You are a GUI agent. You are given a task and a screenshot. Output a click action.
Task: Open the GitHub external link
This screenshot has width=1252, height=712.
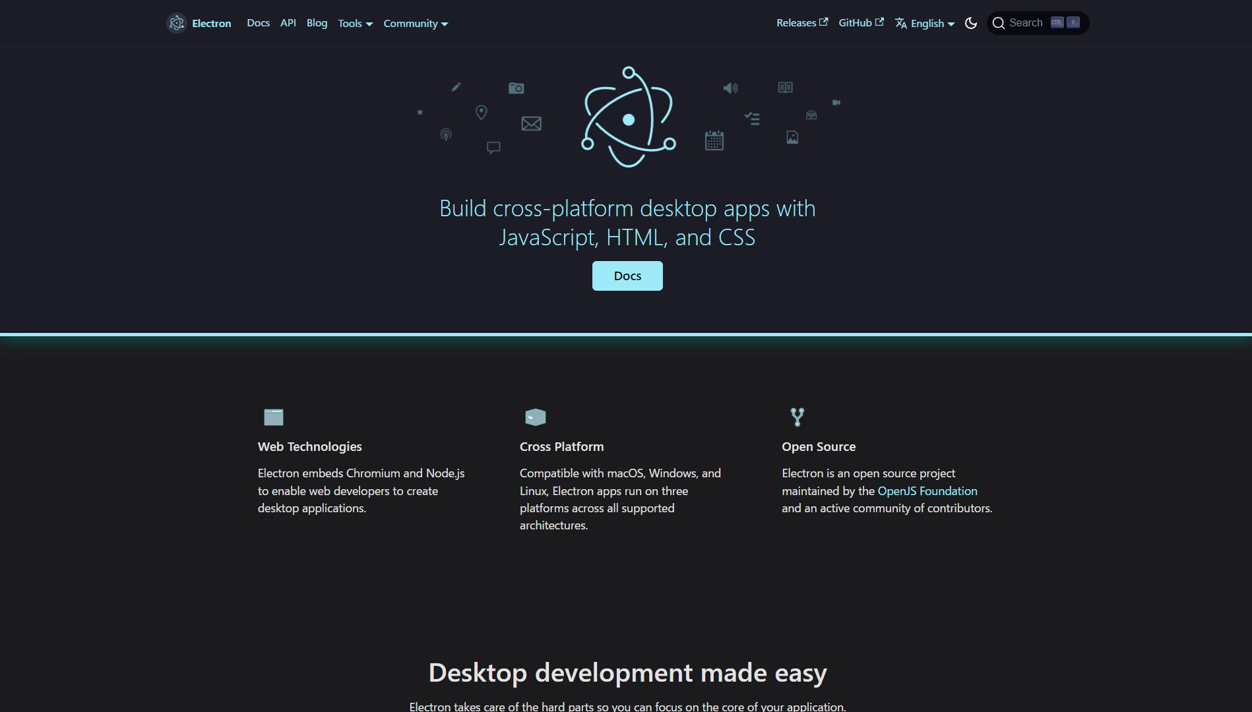click(x=861, y=23)
